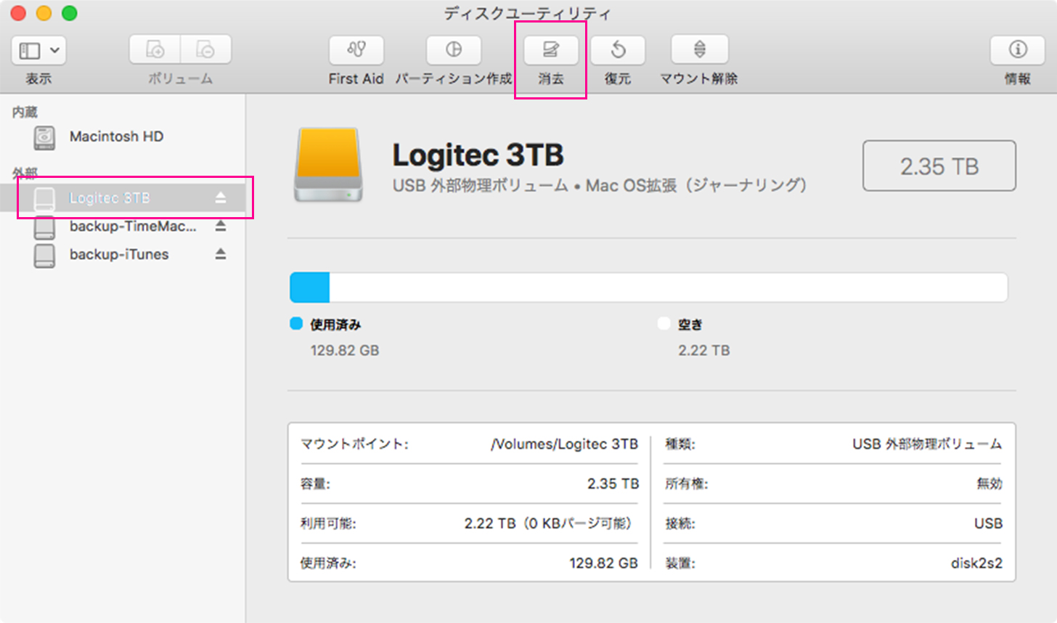Viewport: 1057px width, 623px height.
Task: Click the Unmount (マウント解除) toolbar icon
Action: click(699, 49)
